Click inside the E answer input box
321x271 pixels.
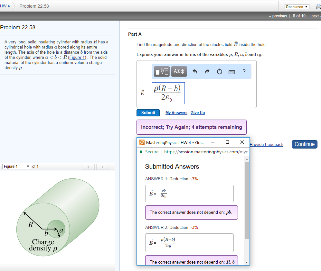(x=168, y=93)
